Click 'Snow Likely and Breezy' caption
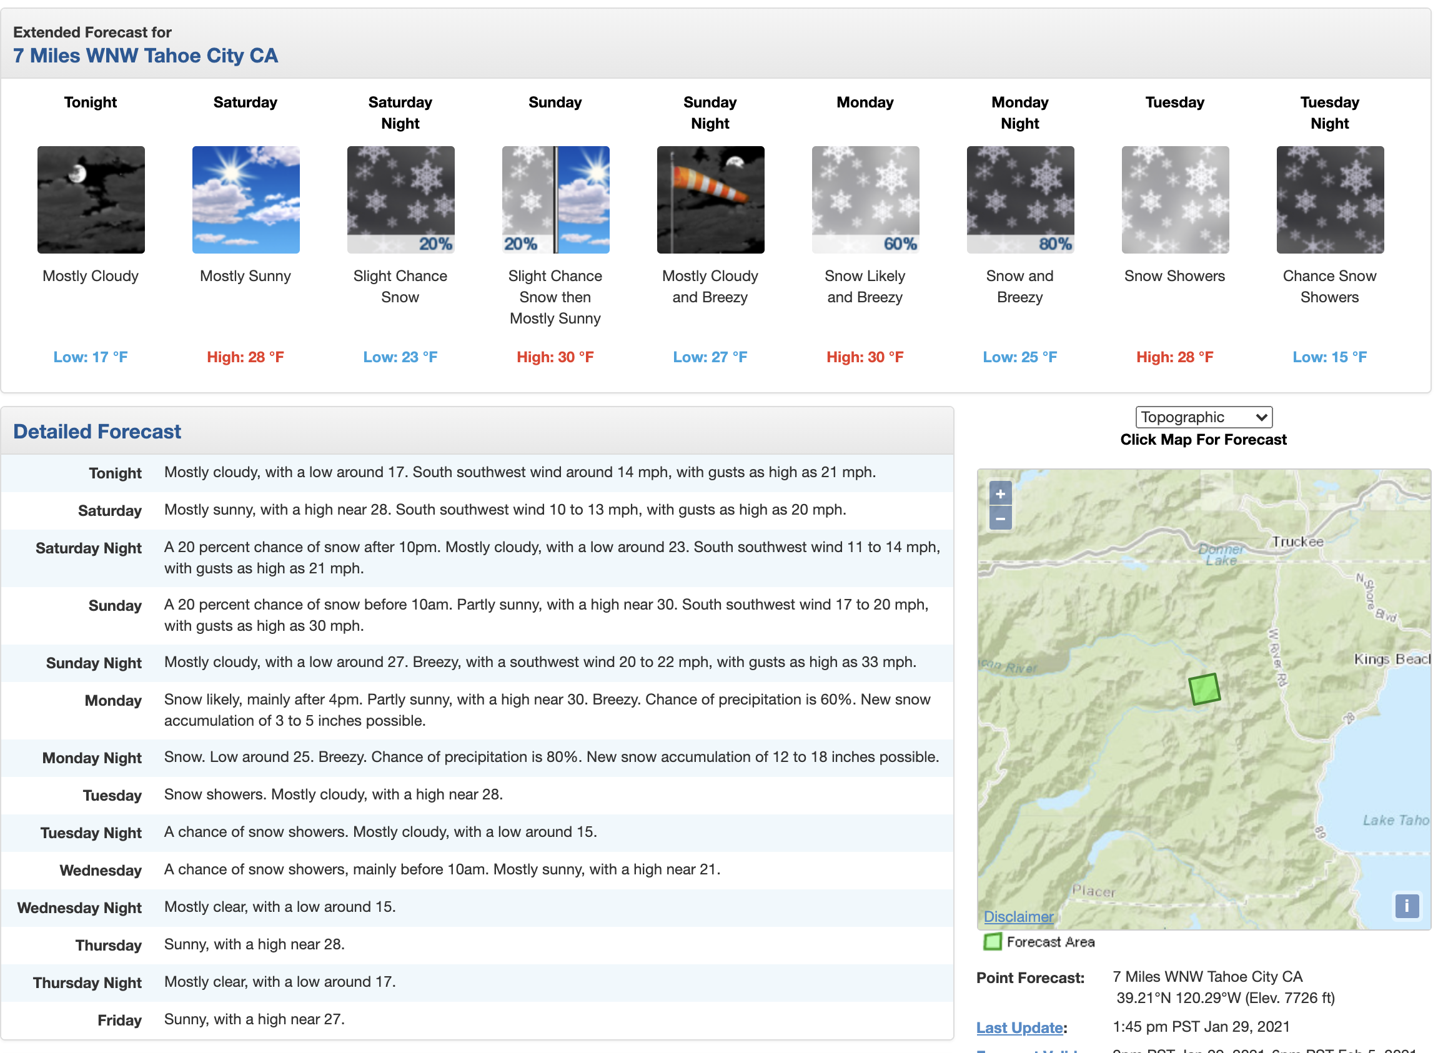 (x=865, y=287)
